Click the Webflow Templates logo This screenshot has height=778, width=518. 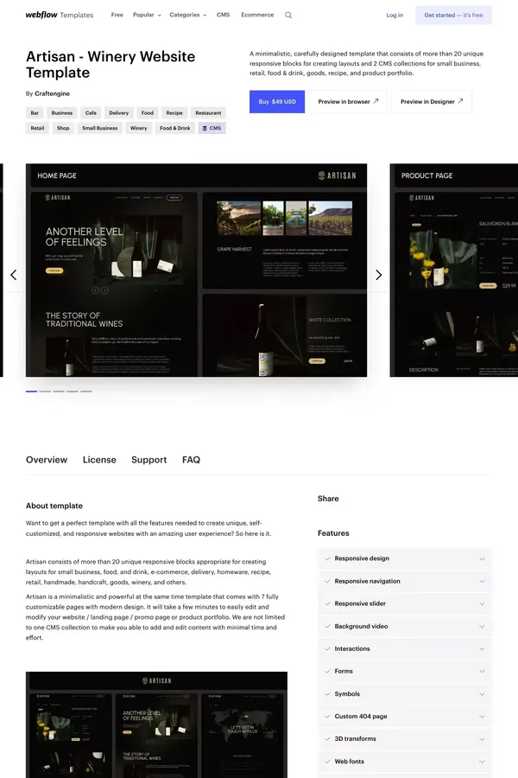60,15
